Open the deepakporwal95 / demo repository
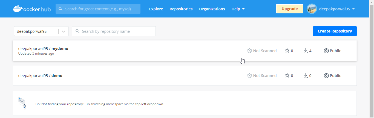 [185, 76]
